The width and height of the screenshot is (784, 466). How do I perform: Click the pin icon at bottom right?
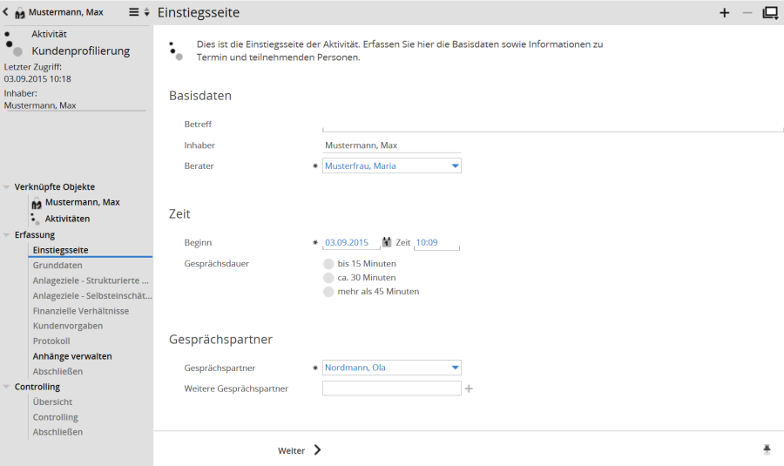[x=767, y=449]
